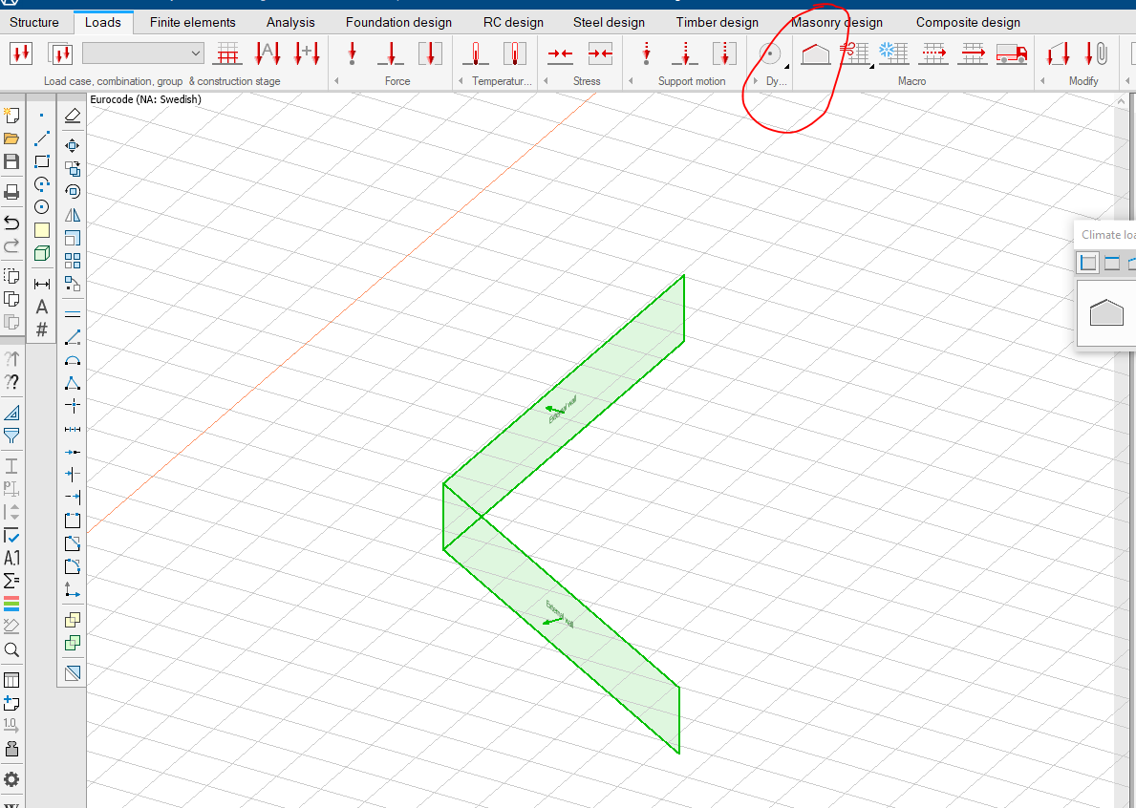Select the line temperature load tool
1136x808 pixels.
[x=476, y=53]
